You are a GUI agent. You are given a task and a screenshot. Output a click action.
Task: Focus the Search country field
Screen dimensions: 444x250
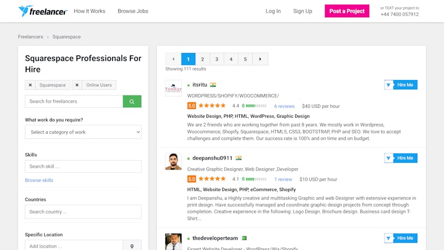(x=83, y=212)
